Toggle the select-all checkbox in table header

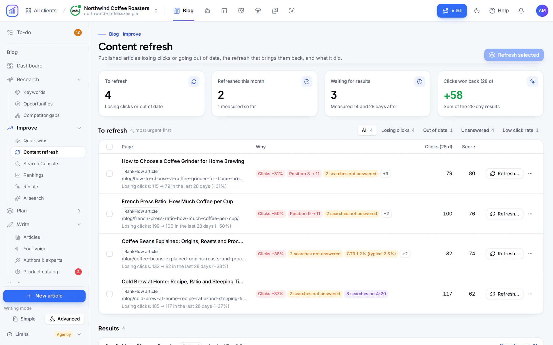[x=109, y=147]
